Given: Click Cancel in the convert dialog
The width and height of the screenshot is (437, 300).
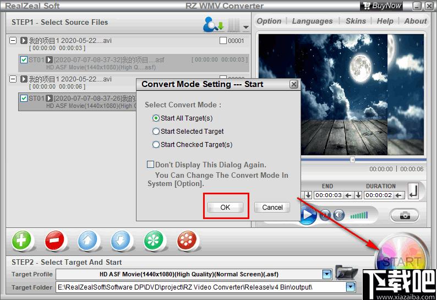Looking at the screenshot, I should pyautogui.click(x=272, y=207).
